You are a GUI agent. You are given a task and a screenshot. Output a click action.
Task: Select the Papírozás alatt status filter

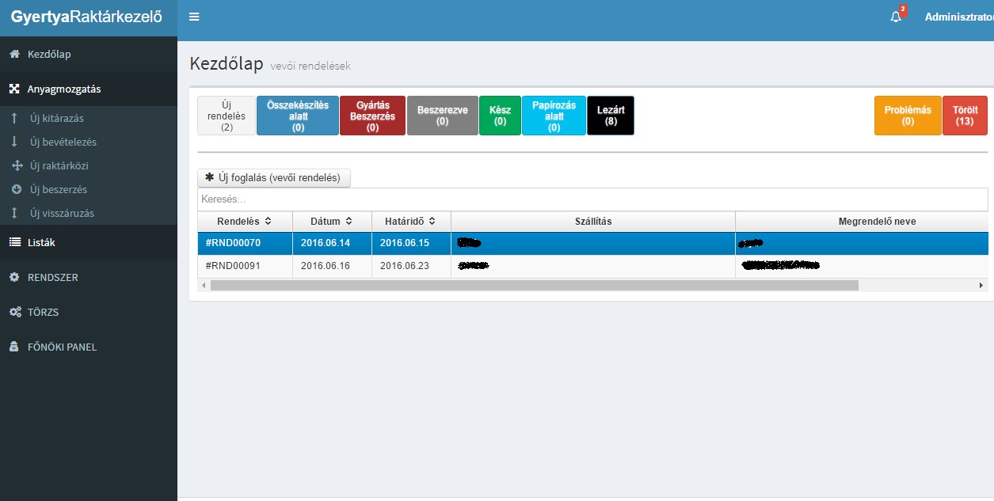554,116
